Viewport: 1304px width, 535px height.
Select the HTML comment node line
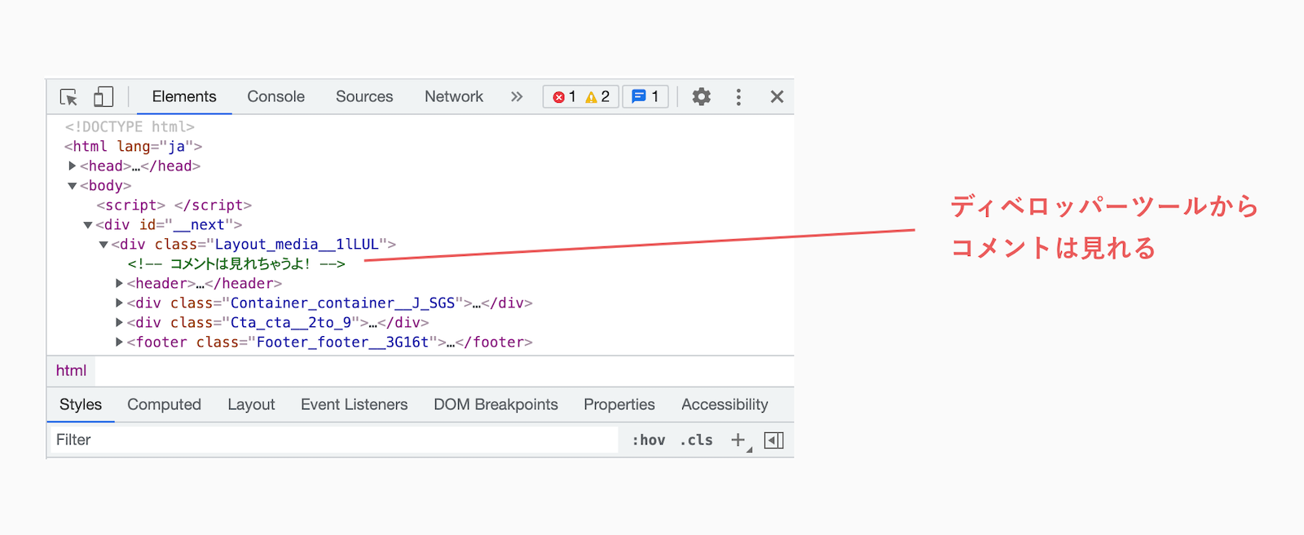[x=236, y=264]
